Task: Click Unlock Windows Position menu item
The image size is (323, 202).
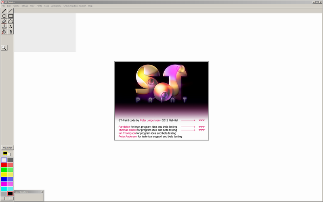Action: [x=75, y=6]
